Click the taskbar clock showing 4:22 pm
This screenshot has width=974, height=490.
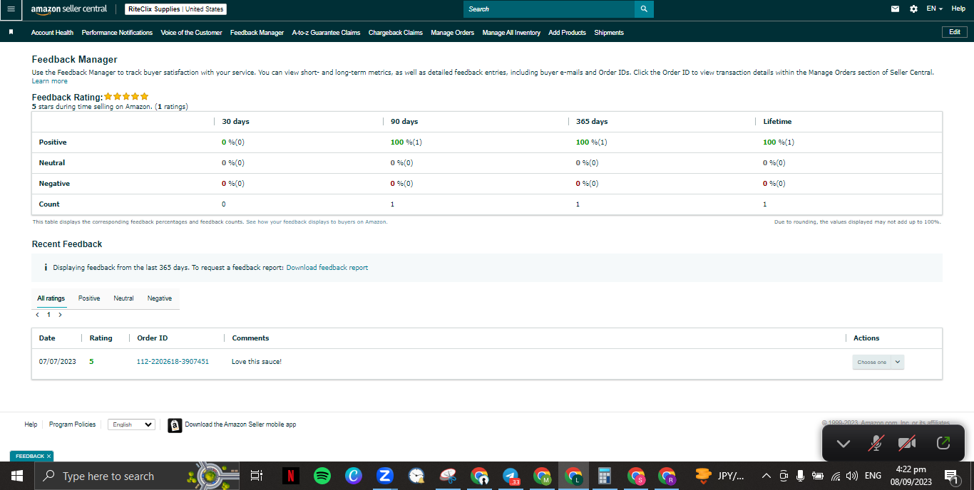[911, 476]
